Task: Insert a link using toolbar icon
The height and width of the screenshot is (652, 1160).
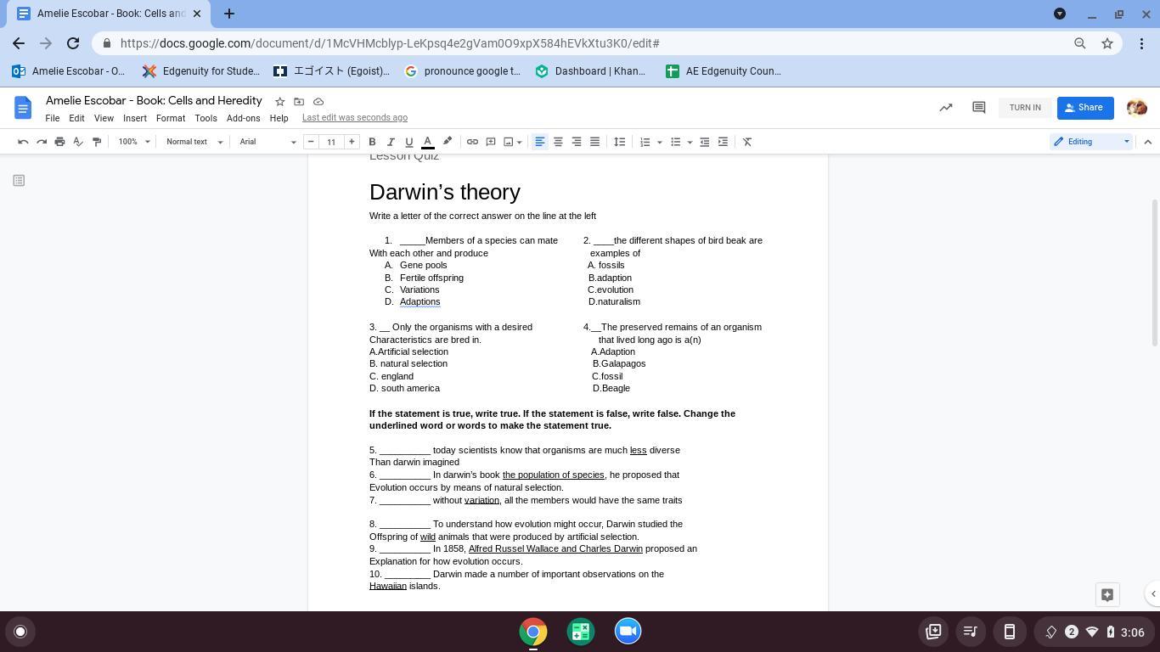Action: [x=472, y=142]
